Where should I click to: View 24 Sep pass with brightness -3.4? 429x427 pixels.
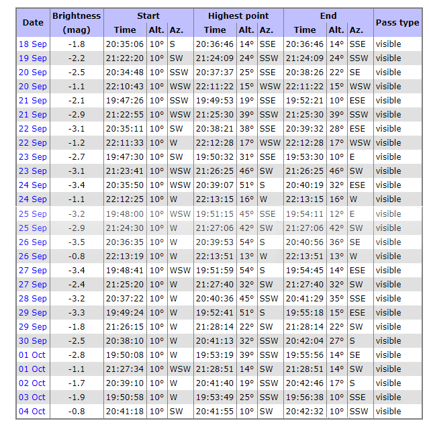(32, 185)
